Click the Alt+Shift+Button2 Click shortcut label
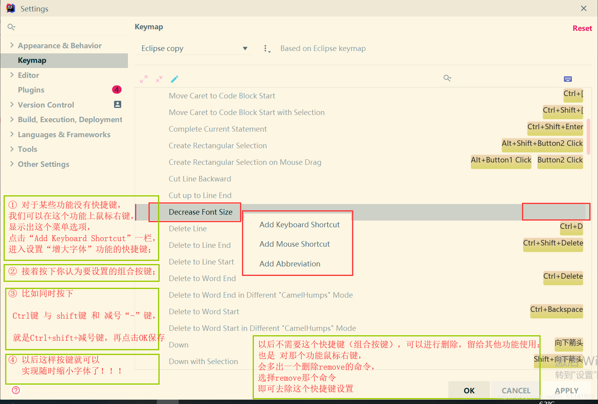 point(542,144)
